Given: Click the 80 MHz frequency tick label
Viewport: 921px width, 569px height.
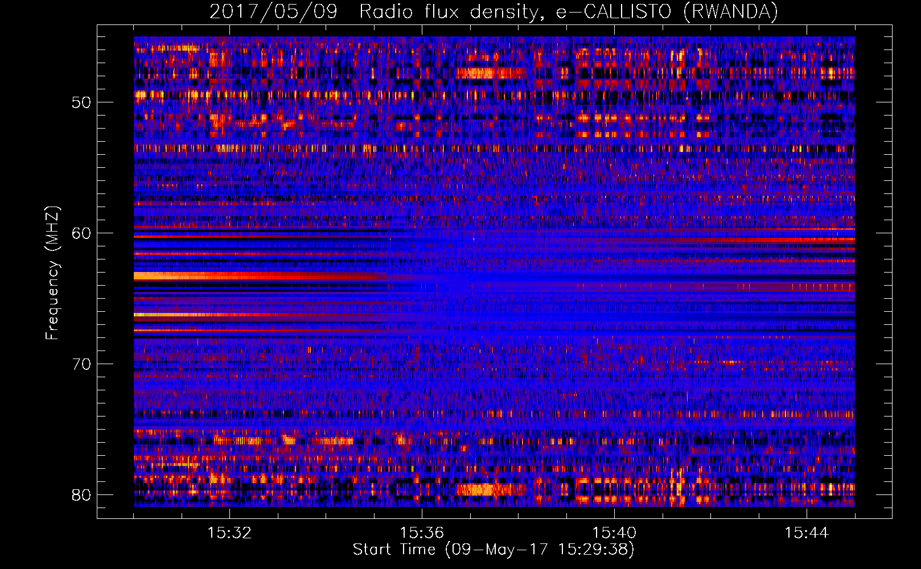Looking at the screenshot, I should (82, 494).
